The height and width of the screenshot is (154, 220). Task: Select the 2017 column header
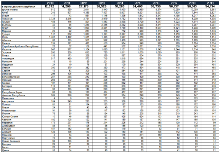coord(174,3)
